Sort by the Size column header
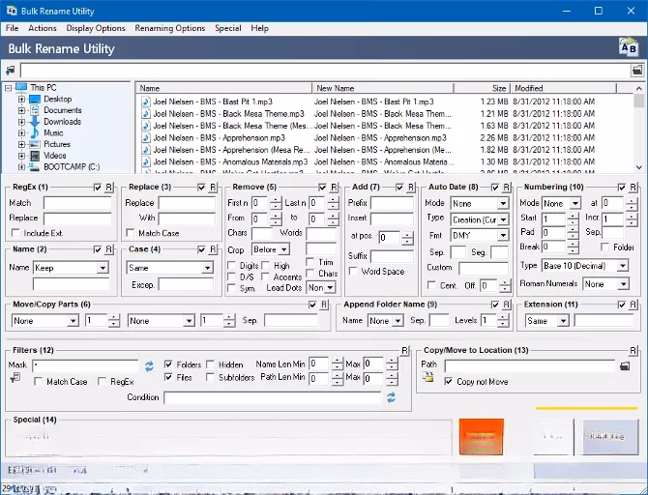The image size is (648, 495). tap(482, 88)
